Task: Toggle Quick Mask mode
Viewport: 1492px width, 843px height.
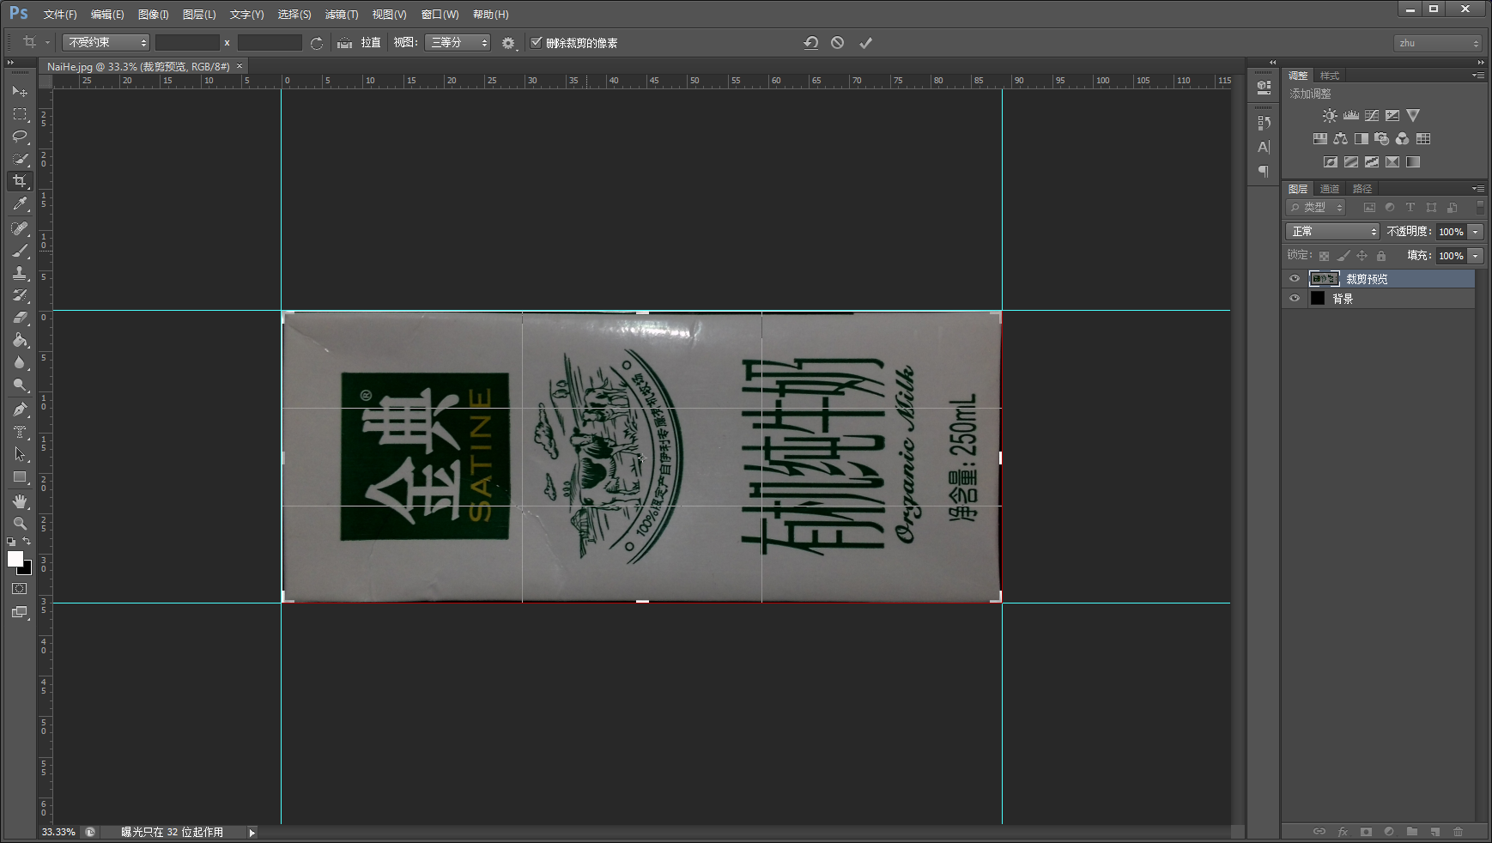Action: pos(20,589)
